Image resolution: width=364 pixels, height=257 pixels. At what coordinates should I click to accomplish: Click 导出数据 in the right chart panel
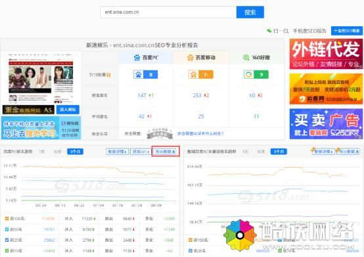349,152
